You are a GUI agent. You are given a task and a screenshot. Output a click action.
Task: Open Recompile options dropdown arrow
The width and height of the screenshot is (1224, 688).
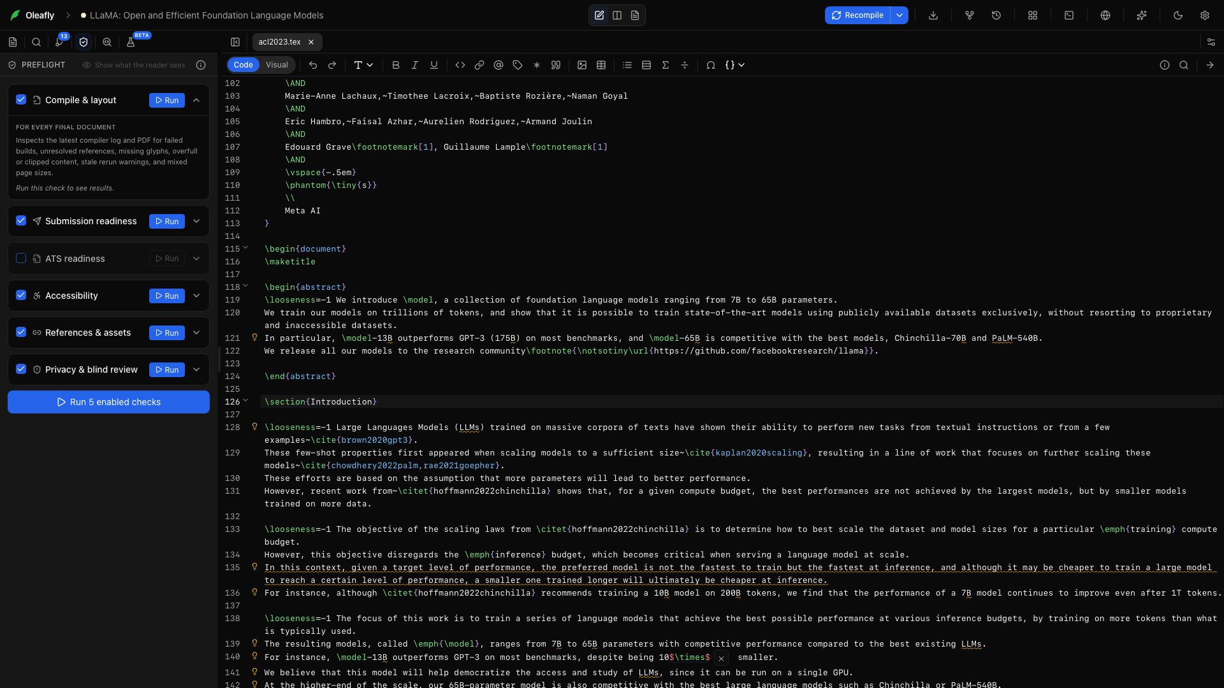[900, 15]
